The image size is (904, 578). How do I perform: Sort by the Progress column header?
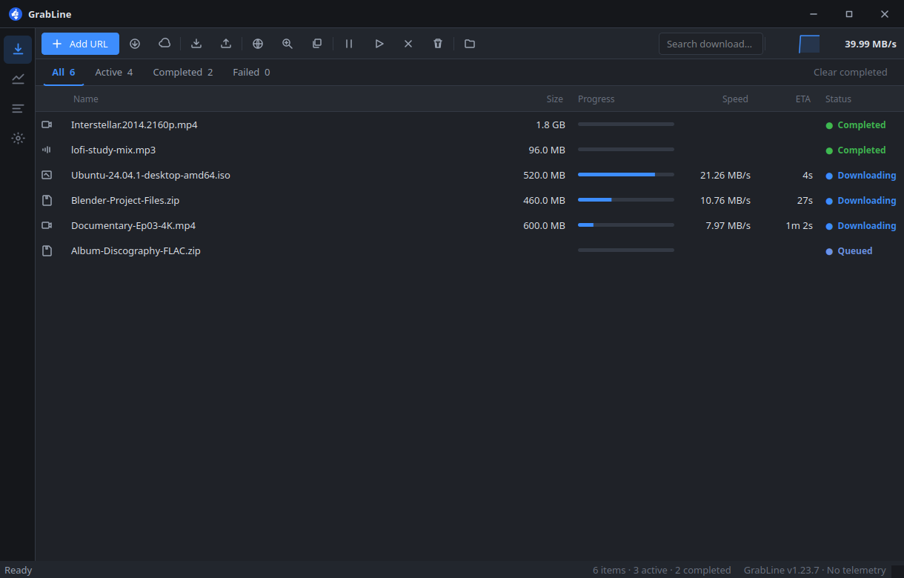coord(596,99)
